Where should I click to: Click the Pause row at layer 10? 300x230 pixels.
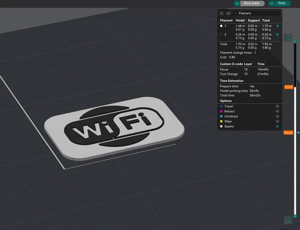(x=250, y=70)
